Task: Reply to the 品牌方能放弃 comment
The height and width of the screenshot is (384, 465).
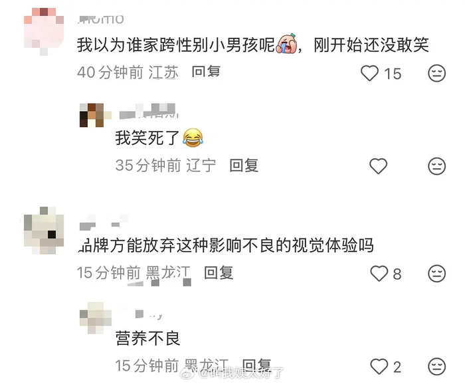Action: coord(219,272)
